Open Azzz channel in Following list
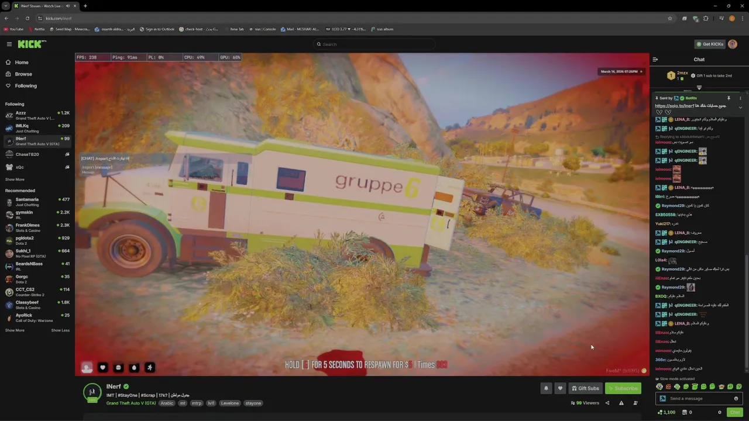This screenshot has width=749, height=421. [x=37, y=115]
